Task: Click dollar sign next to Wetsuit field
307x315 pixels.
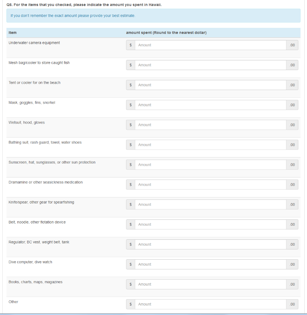Action: pyautogui.click(x=131, y=125)
